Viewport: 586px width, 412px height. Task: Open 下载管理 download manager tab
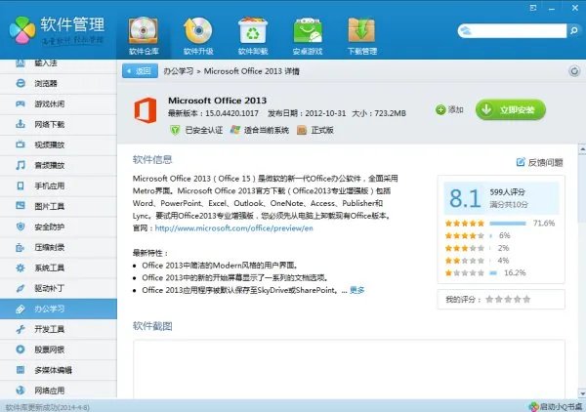(361, 36)
